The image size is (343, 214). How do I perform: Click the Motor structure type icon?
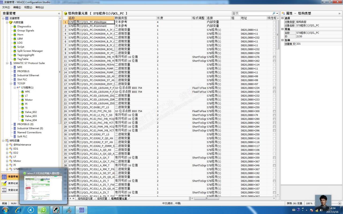[11, 161]
